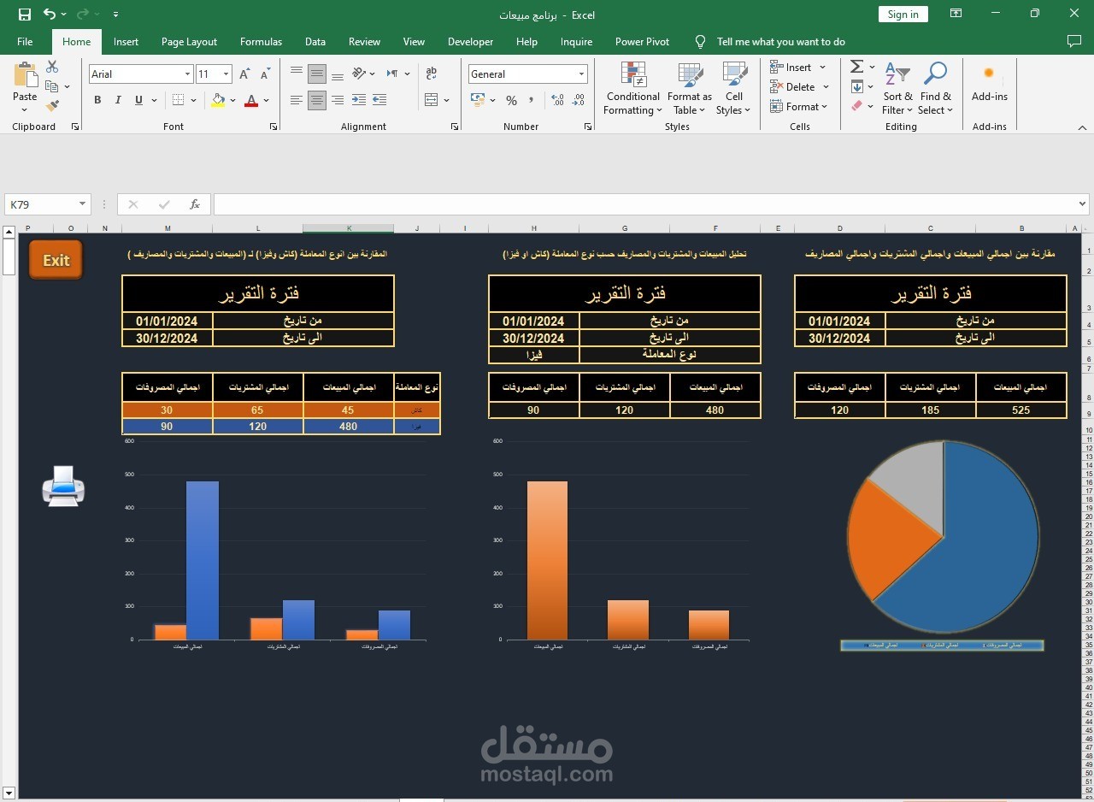Switch to the Power Pivot tab

pos(642,41)
